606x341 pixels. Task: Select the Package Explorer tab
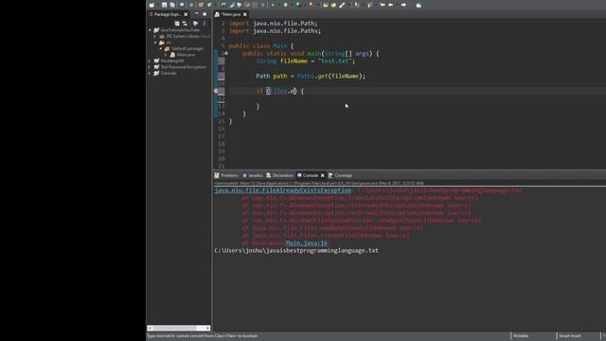(168, 14)
